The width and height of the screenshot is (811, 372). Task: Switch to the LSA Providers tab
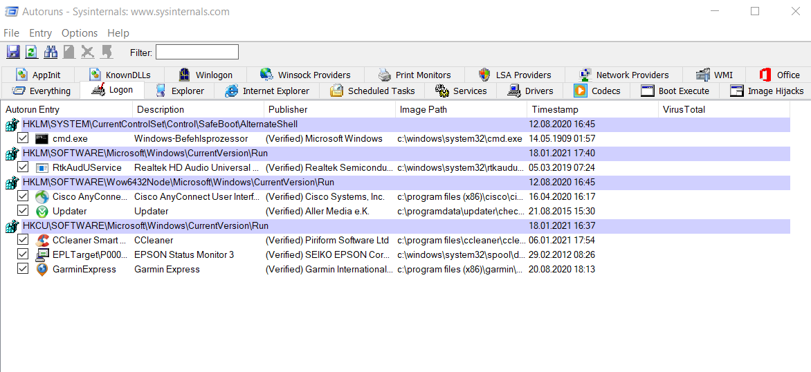[515, 75]
